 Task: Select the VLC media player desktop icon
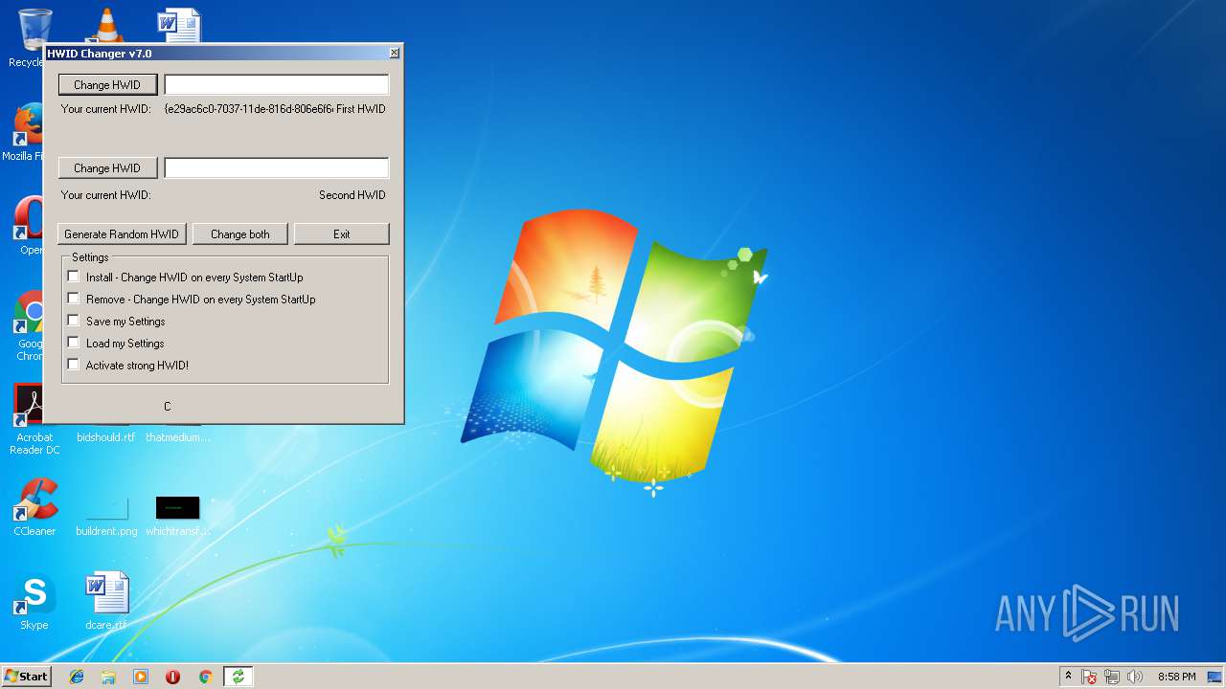point(105,26)
